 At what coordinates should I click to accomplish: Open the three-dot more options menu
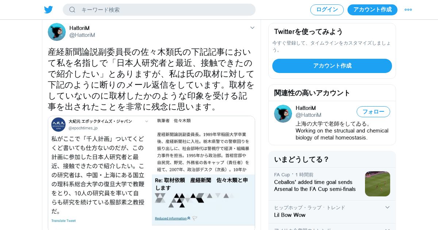[408, 9]
